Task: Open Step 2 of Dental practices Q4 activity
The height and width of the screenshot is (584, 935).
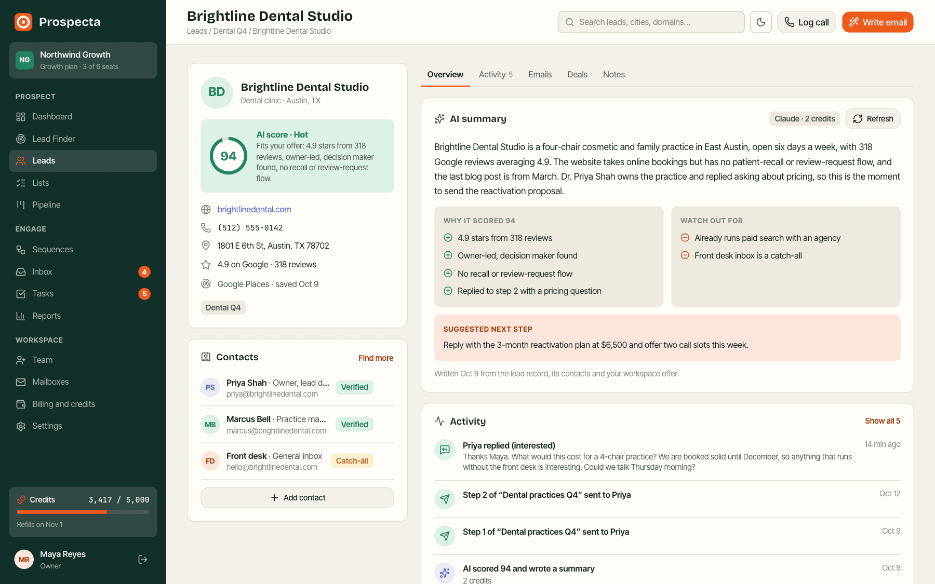Action: pos(667,499)
